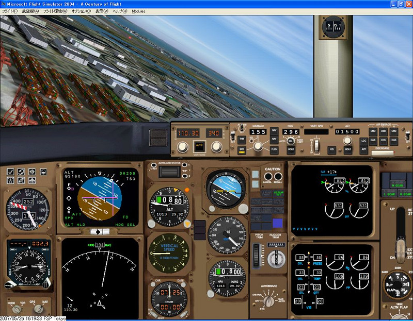This screenshot has width=413, height=321.
Task: Click the ship's wheel panel icon
Action: [32, 172]
